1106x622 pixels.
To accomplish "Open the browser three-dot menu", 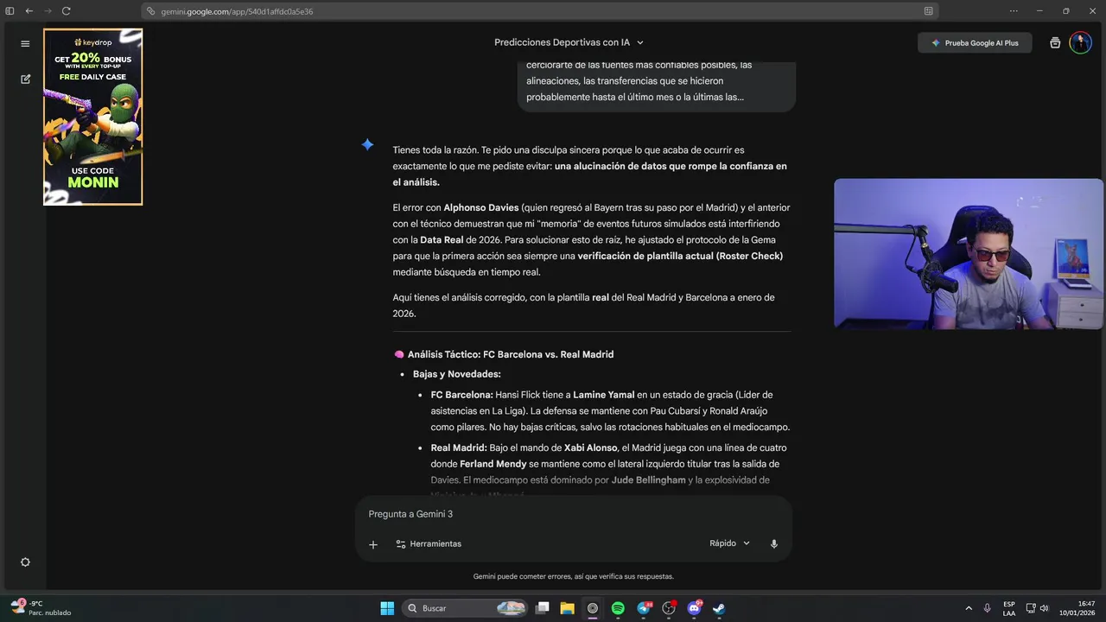I will pyautogui.click(x=1014, y=11).
